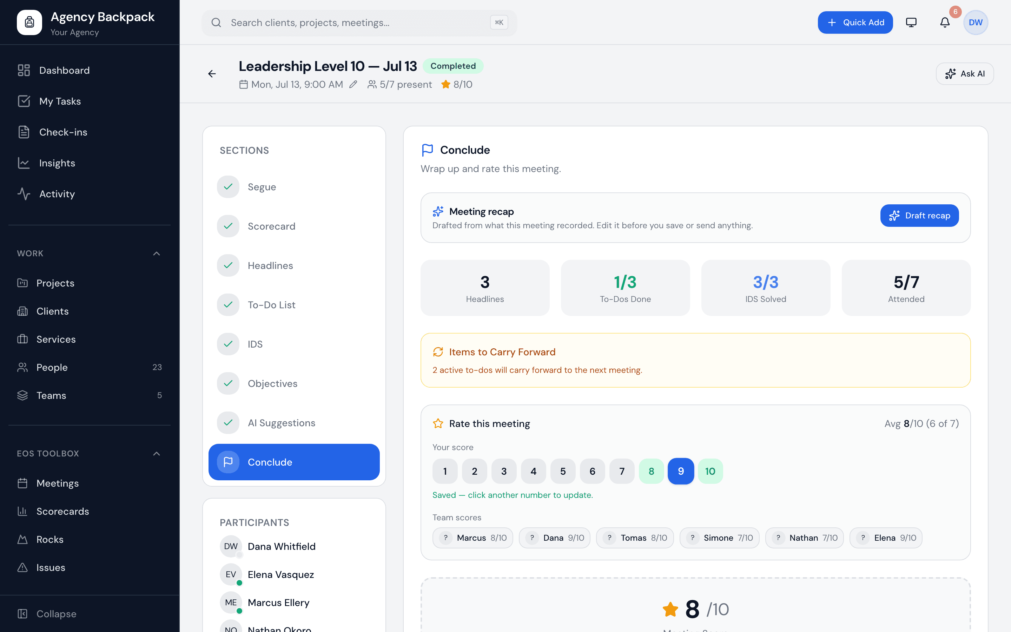Set your score to 1
Viewport: 1011px width, 632px height.
pos(445,471)
